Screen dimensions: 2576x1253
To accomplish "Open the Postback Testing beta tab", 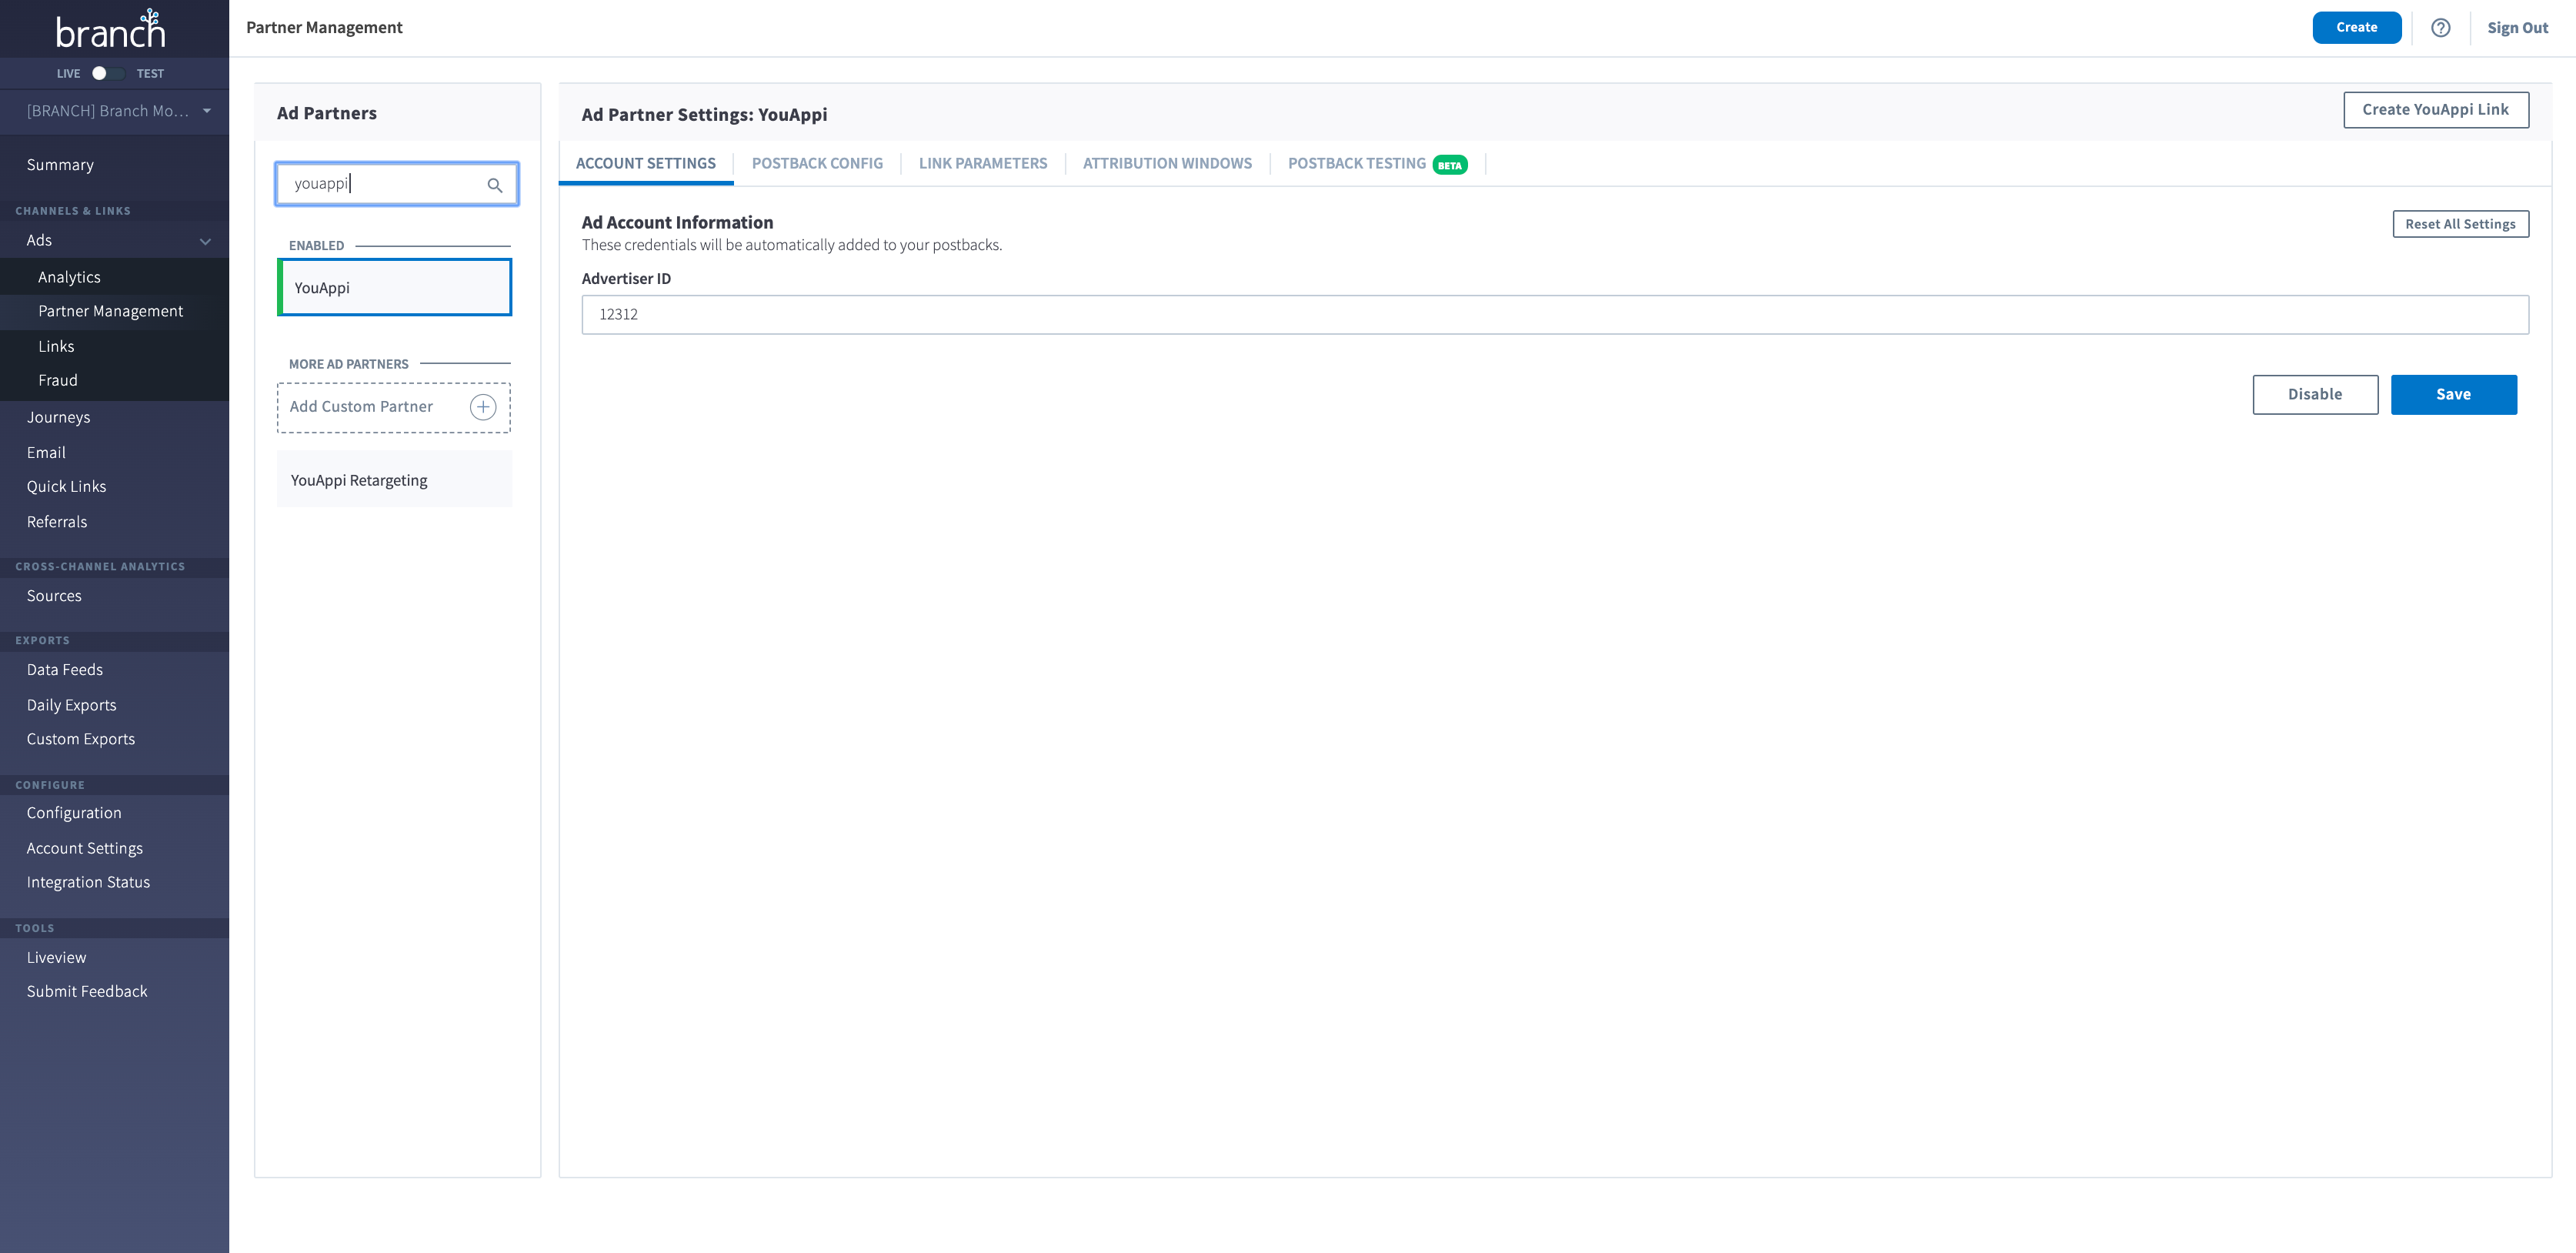I will (1377, 163).
